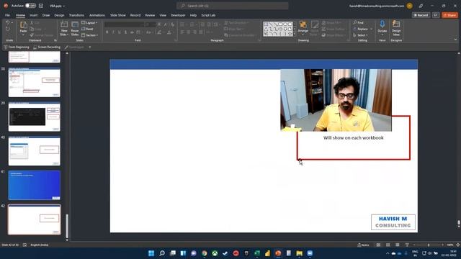Image resolution: width=461 pixels, height=259 pixels.
Task: Click zoom in plus button
Action: [x=442, y=245]
